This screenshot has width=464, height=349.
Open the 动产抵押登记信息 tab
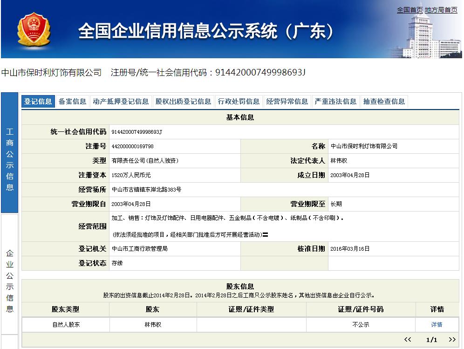[x=121, y=102]
